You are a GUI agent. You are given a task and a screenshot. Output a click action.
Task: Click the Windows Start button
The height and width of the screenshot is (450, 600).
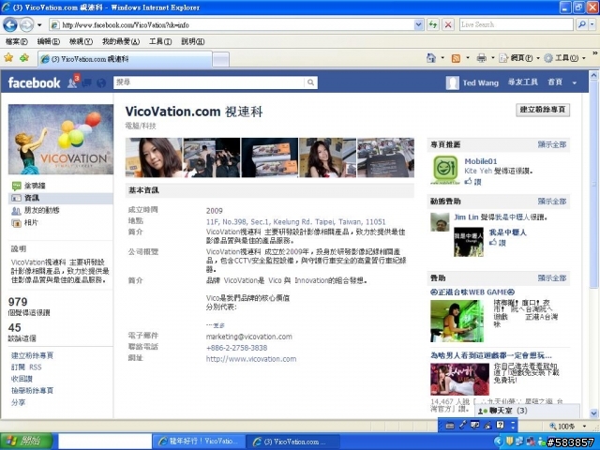coord(26,442)
